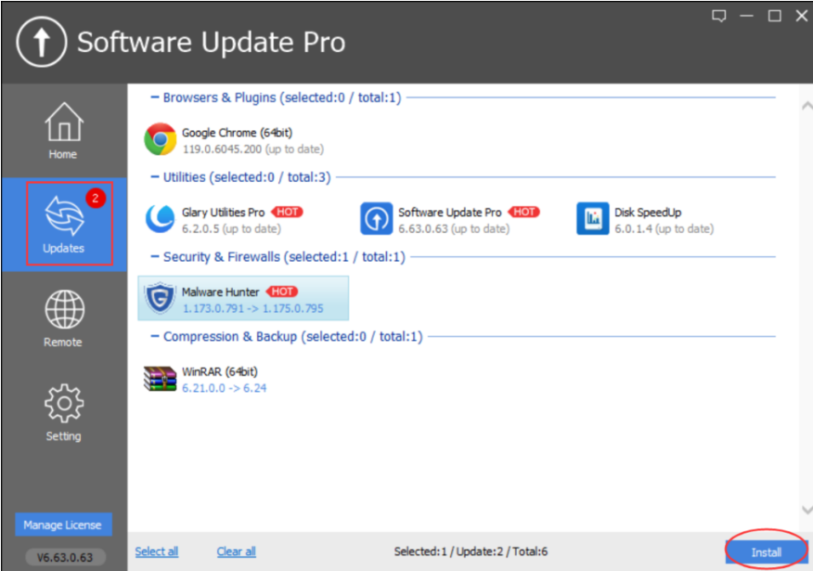Click the Google Chrome icon
The image size is (813, 571).
coord(161,140)
